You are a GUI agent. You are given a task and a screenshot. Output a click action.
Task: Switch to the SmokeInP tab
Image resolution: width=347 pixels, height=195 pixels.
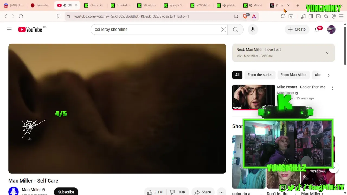click(120, 5)
